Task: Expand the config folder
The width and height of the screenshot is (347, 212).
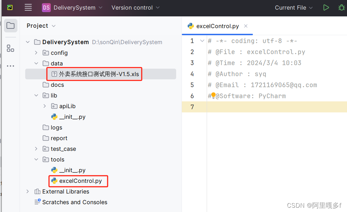Action: pos(35,53)
